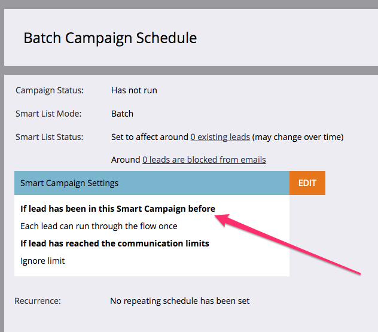Click the "Batch" mode value
The width and height of the screenshot is (378, 332).
122,114
